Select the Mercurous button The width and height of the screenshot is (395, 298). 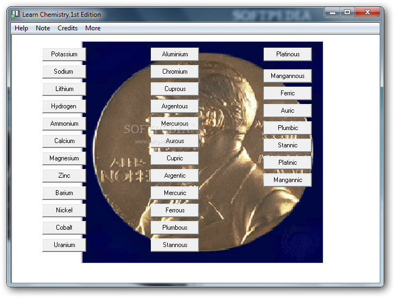tap(175, 124)
